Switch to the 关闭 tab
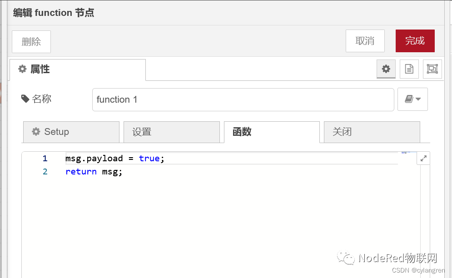Viewport: 452px width, 278px height. click(x=342, y=132)
